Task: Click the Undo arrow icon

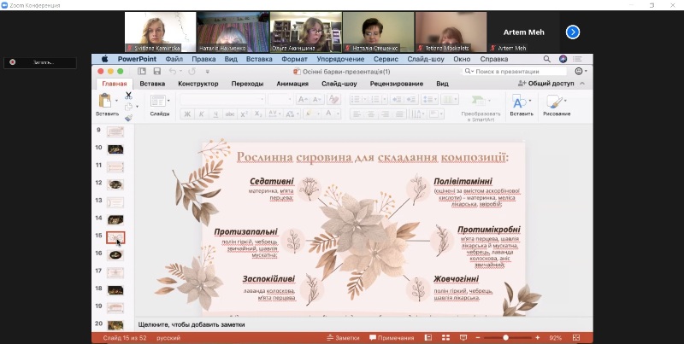Action: click(172, 72)
